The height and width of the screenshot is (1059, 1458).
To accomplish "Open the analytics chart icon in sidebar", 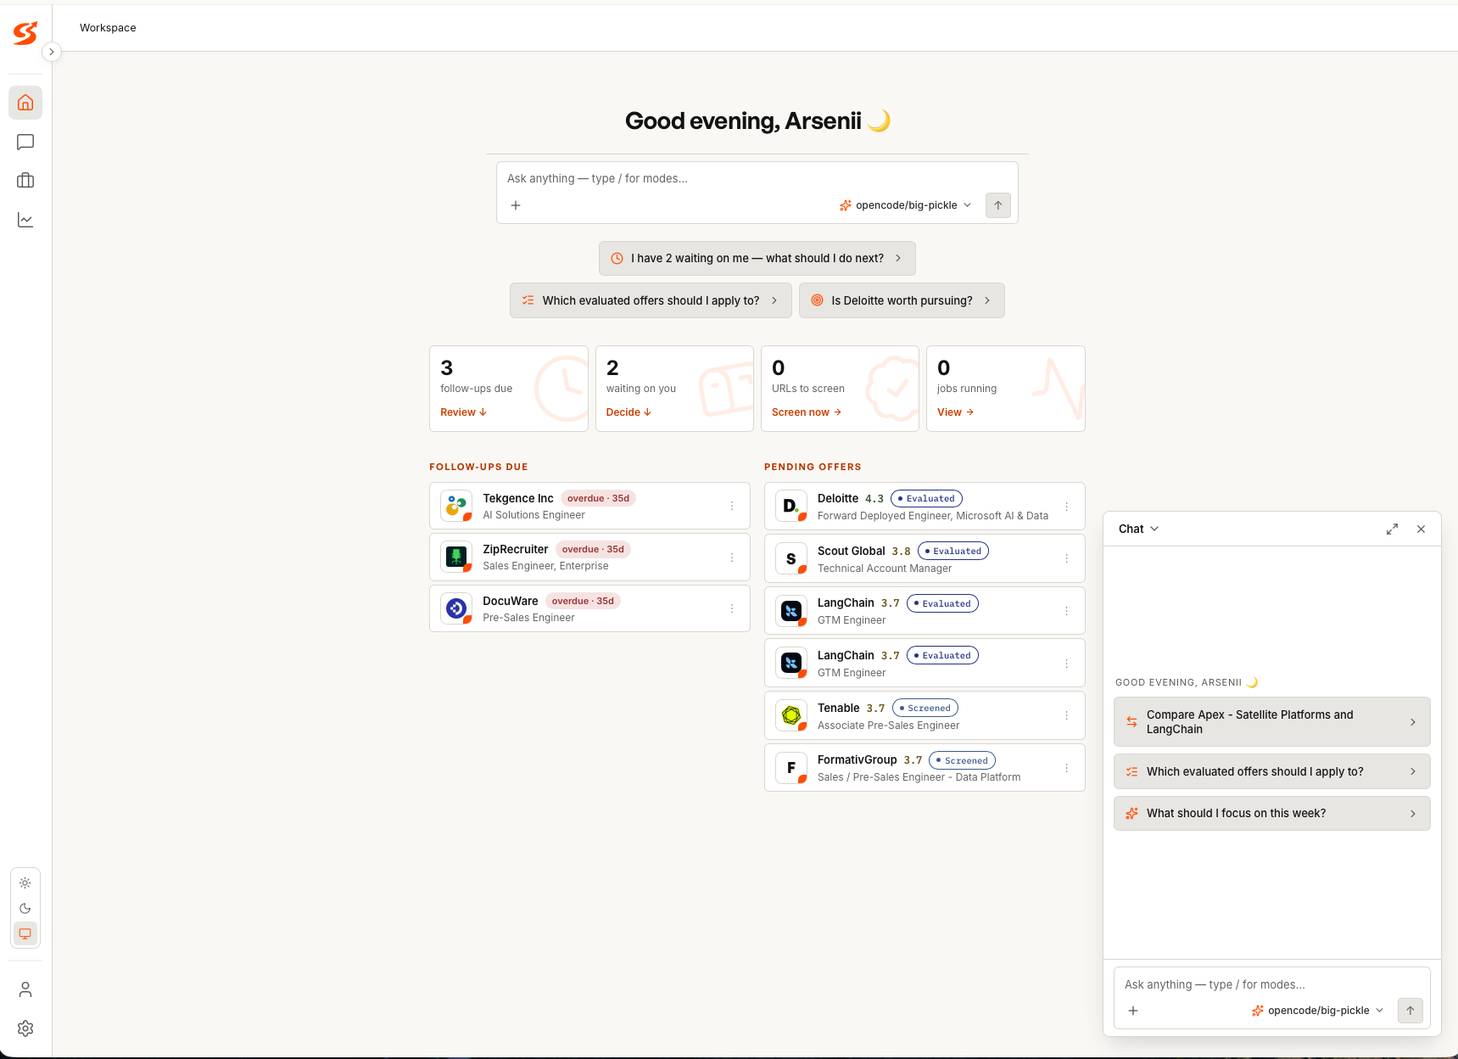I will 25,220.
